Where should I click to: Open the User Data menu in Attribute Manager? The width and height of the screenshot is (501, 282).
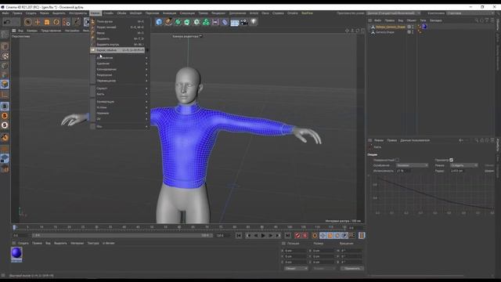415,140
